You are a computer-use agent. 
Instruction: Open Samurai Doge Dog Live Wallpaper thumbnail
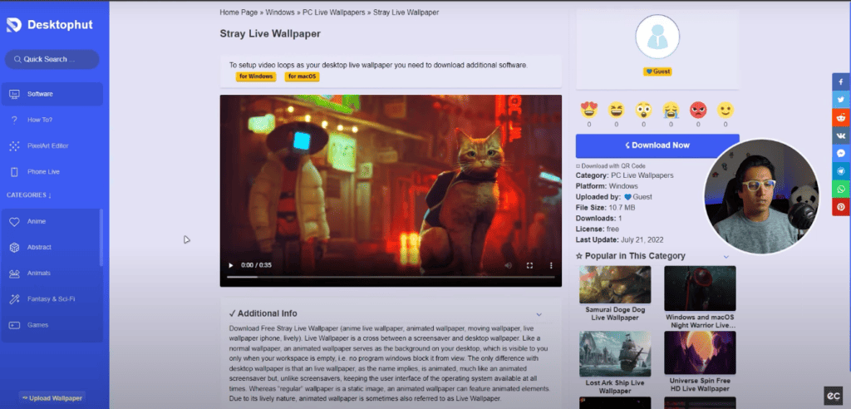tap(615, 284)
